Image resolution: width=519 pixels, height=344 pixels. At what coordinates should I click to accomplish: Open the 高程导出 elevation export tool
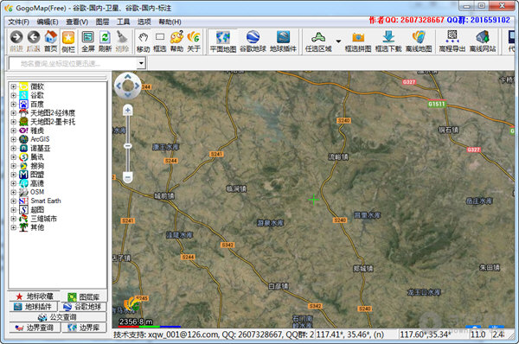click(x=452, y=41)
